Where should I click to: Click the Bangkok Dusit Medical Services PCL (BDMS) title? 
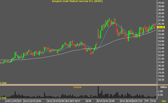coord(77,1)
